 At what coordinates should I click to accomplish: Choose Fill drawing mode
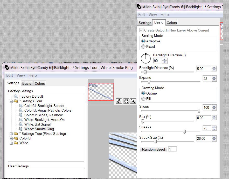click(x=143, y=99)
